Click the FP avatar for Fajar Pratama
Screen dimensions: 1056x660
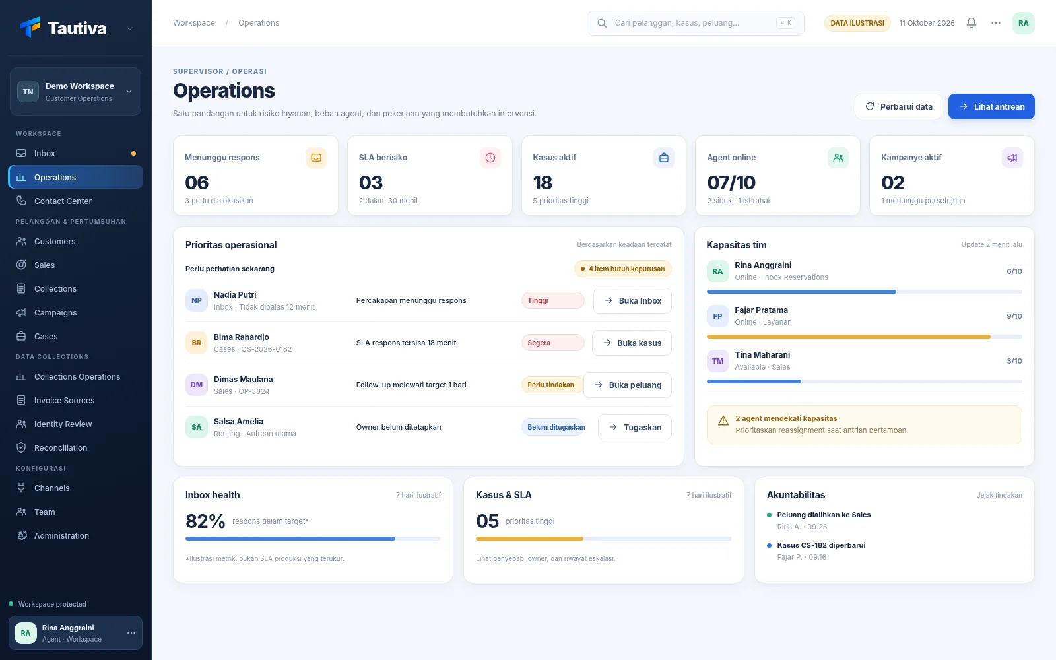[718, 316]
